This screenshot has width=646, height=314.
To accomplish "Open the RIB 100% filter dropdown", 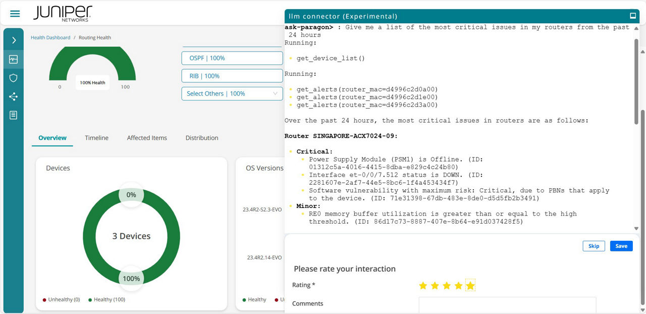I will click(232, 76).
